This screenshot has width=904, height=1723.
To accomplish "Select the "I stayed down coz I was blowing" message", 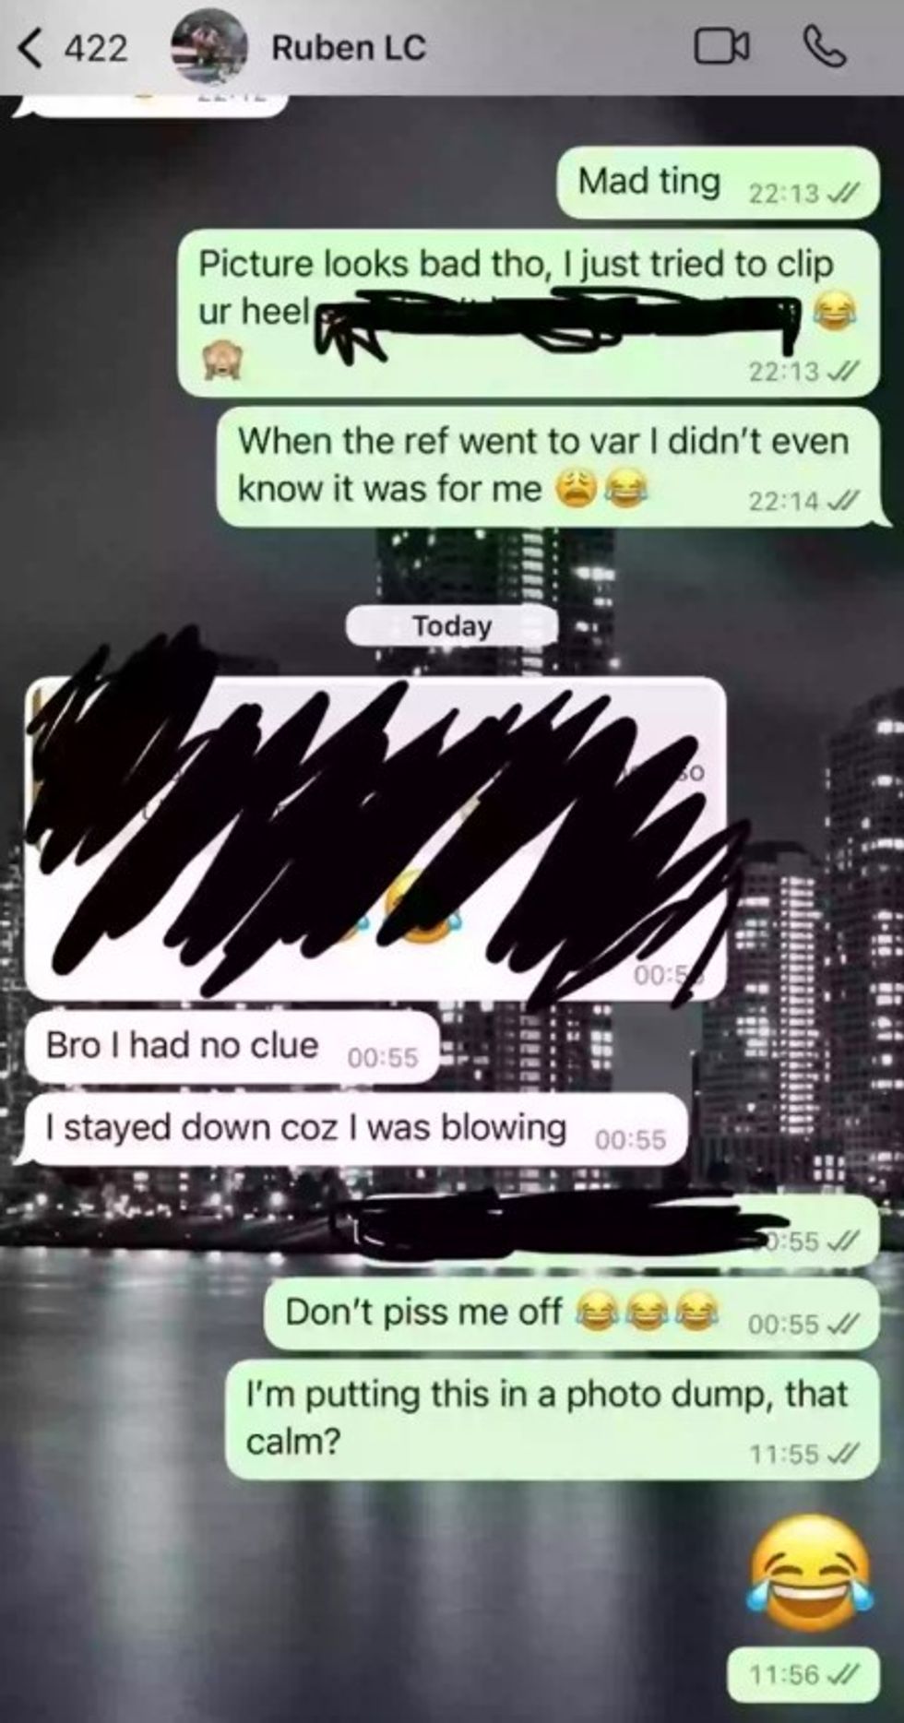I will click(x=356, y=1129).
